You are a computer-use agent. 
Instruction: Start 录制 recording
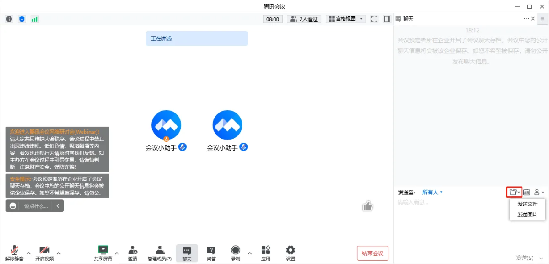coord(236,253)
